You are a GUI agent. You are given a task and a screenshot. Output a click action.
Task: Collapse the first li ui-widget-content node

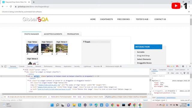click(28, 80)
